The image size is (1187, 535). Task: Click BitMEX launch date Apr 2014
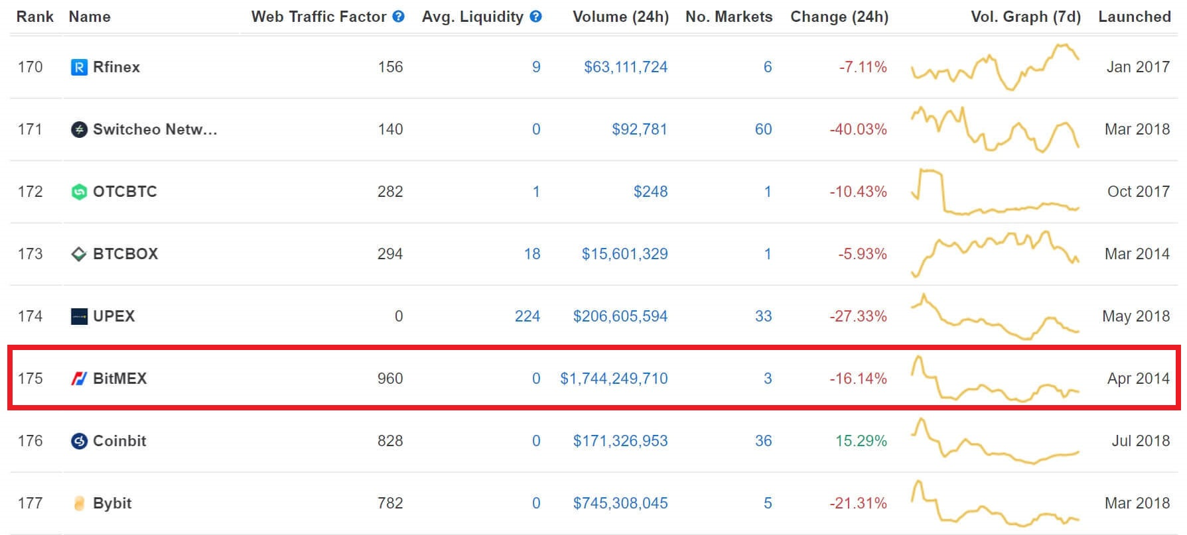tap(1139, 379)
